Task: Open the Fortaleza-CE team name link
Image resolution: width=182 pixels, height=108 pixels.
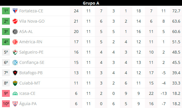Action: [x=31, y=11]
